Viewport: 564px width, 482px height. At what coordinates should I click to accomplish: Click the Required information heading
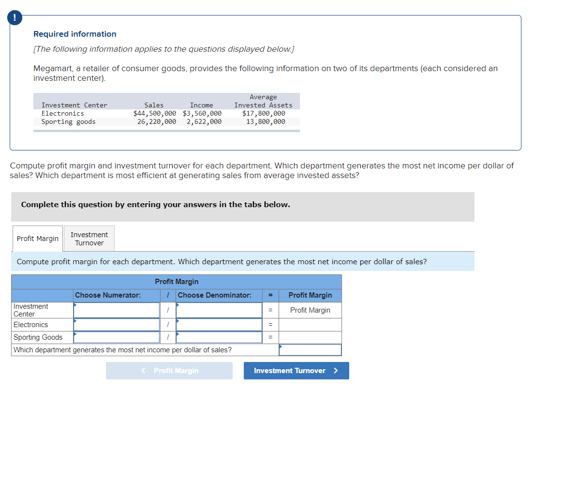pyautogui.click(x=75, y=34)
